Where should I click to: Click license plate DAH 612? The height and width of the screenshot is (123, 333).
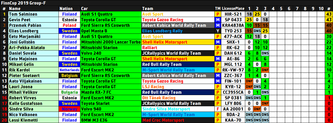pos(233,53)
